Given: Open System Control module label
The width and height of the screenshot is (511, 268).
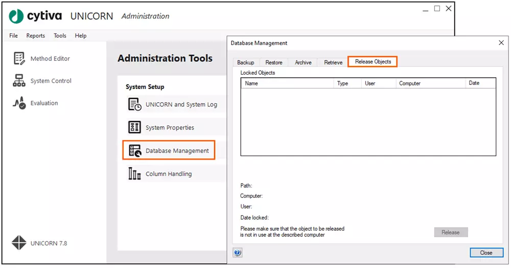Looking at the screenshot, I should click(51, 81).
